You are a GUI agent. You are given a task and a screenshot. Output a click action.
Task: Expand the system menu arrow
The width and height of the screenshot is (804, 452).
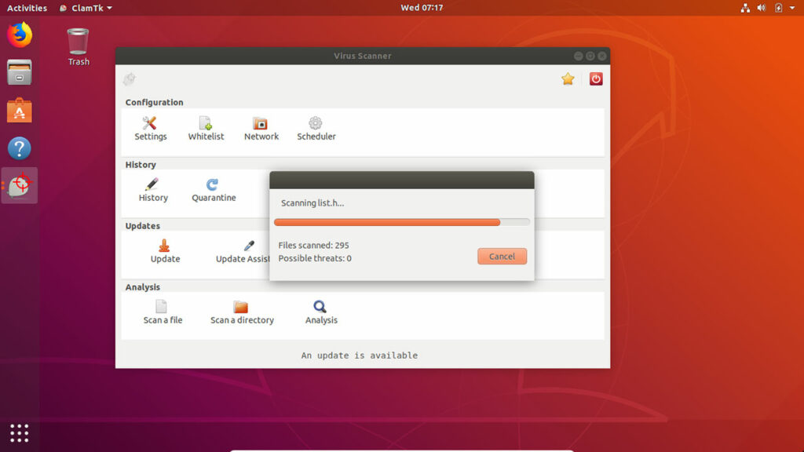point(792,8)
